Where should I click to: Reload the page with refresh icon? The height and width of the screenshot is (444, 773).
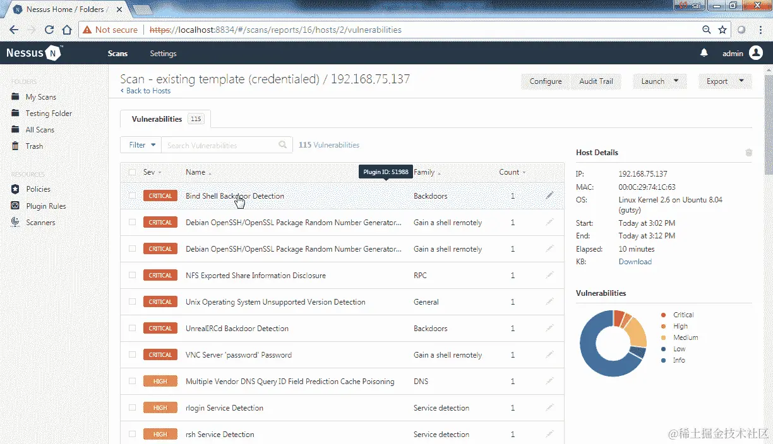click(49, 30)
